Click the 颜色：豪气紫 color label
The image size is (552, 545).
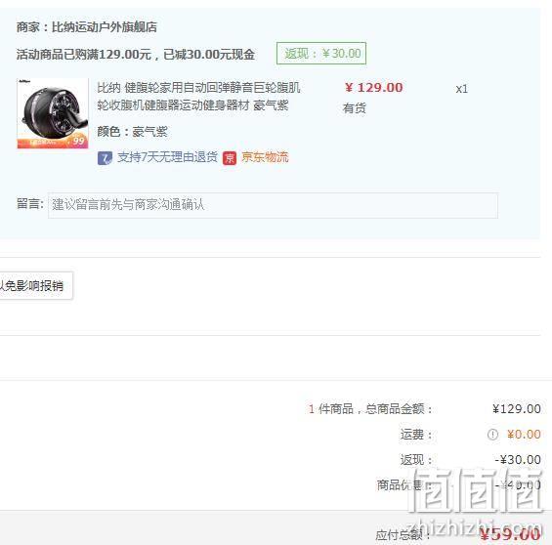click(132, 132)
